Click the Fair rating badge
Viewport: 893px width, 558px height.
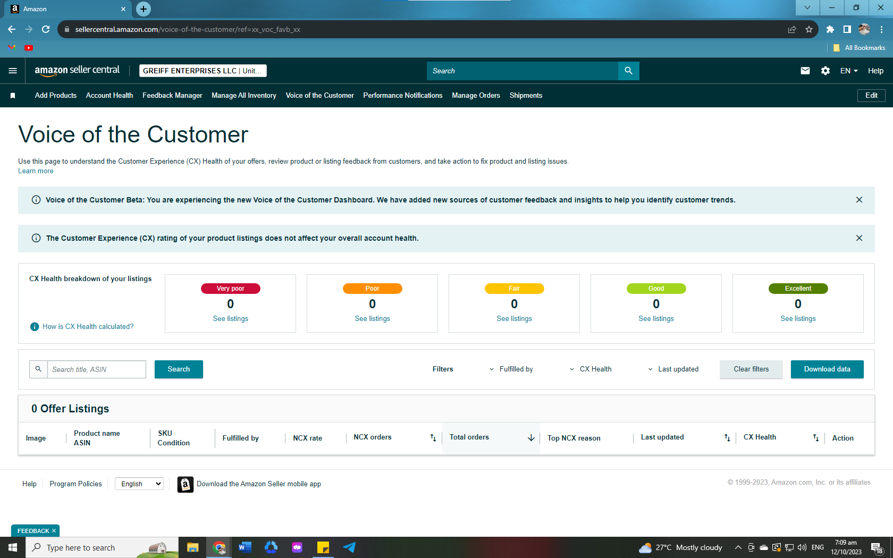pyautogui.click(x=514, y=289)
